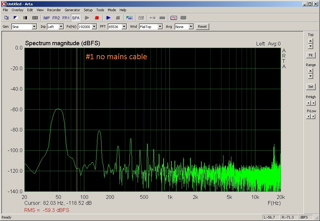Image resolution: width=320 pixels, height=221 pixels.
Task: Increase Range with up arrow
Action: pos(311,71)
